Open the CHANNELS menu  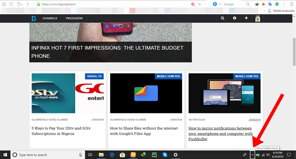pos(50,18)
